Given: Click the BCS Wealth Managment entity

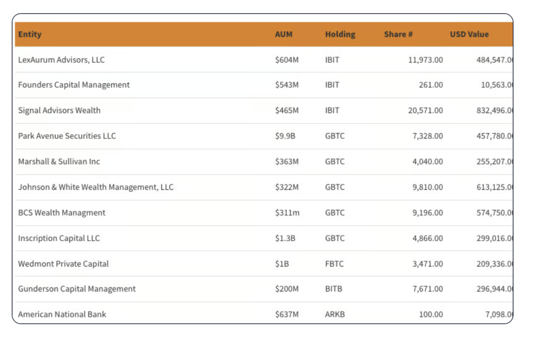Looking at the screenshot, I should point(62,212).
